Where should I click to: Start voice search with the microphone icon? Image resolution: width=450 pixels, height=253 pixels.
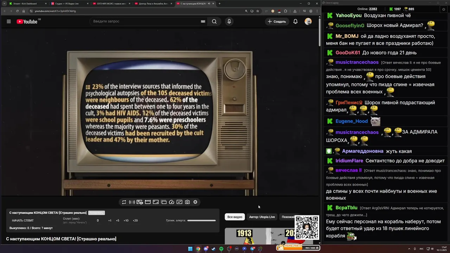click(229, 21)
